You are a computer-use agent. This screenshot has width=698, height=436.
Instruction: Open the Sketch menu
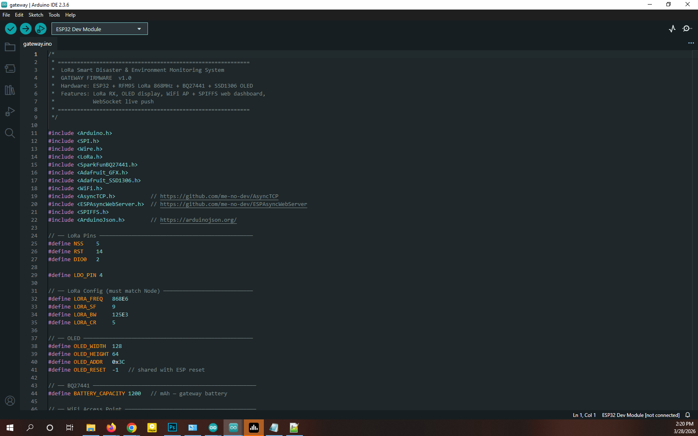coord(36,15)
